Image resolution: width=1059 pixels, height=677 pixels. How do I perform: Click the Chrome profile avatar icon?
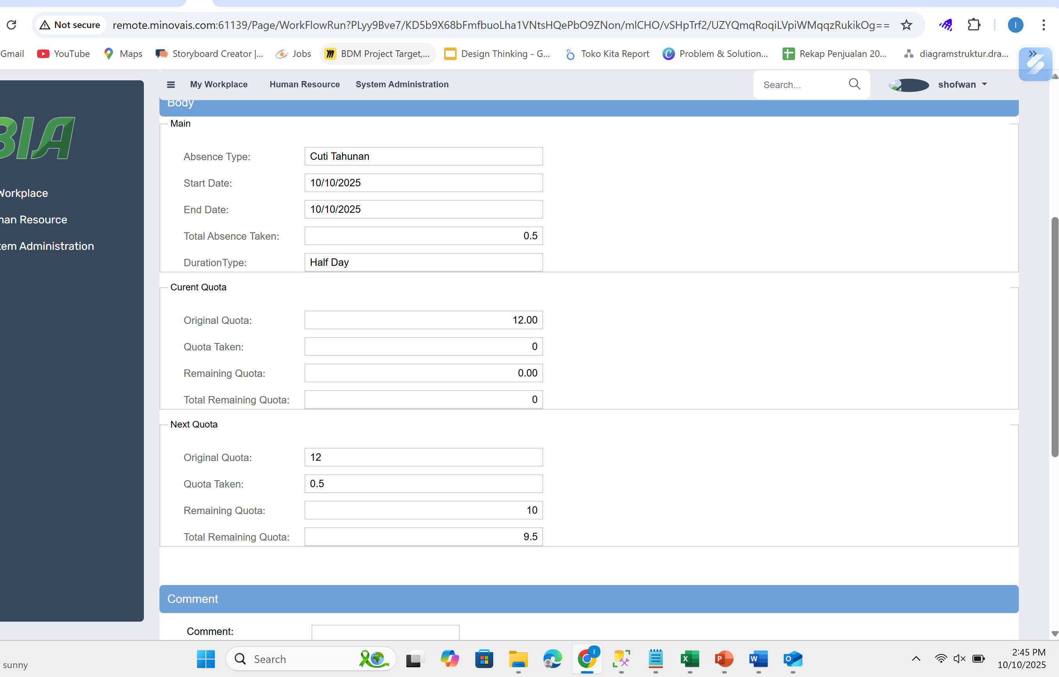click(x=1015, y=25)
